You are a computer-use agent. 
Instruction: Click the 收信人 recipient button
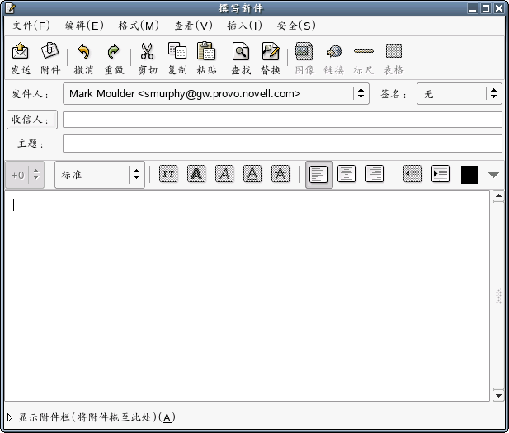32,120
